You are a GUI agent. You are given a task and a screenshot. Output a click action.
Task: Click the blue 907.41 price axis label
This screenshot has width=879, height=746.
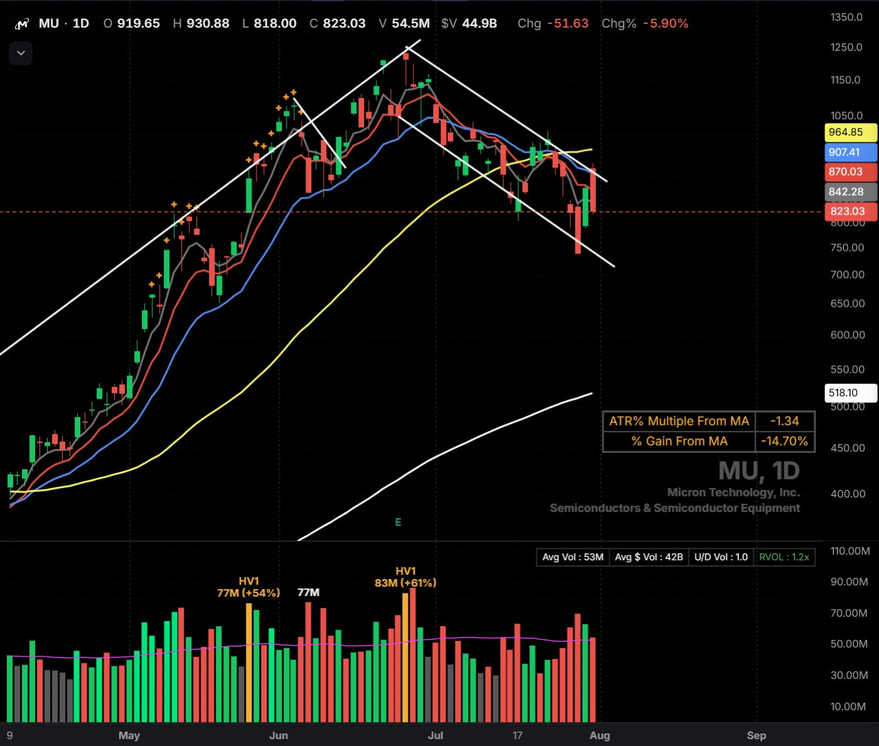tap(851, 152)
